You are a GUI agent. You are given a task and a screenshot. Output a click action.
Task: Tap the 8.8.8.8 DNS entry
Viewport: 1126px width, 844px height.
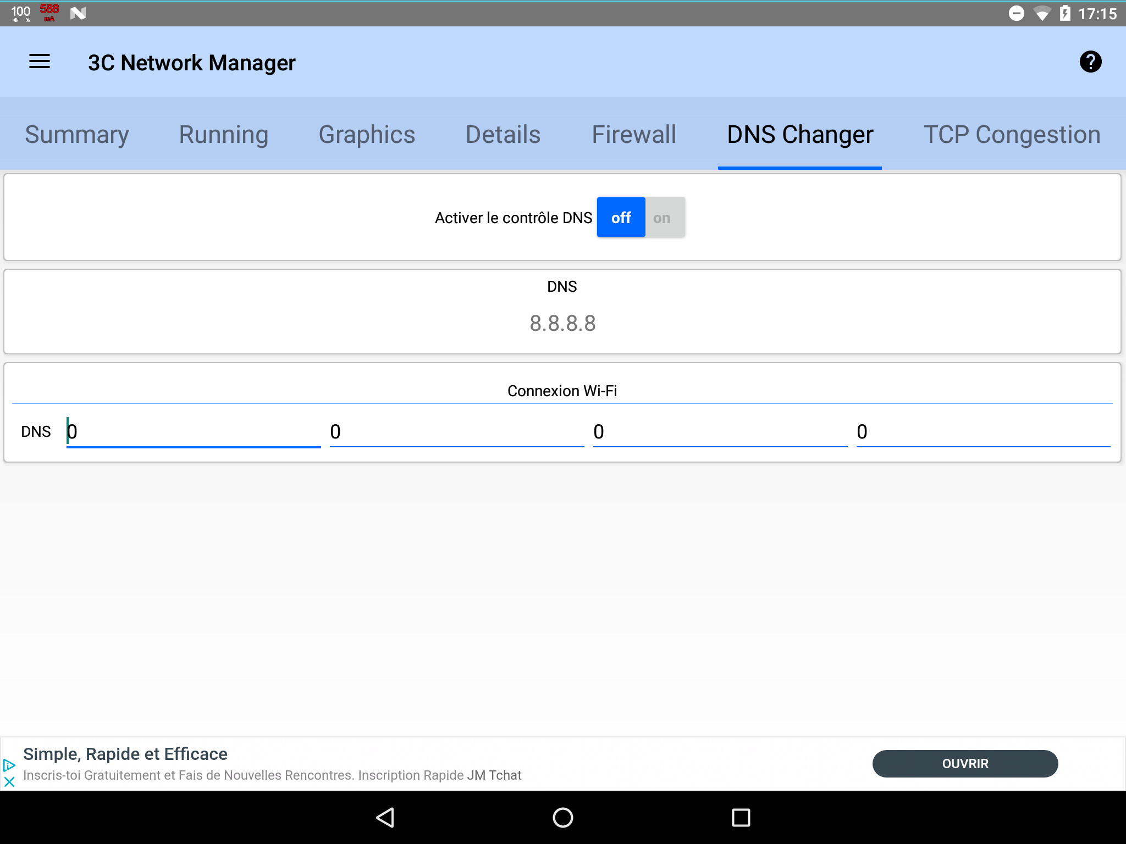pos(562,323)
